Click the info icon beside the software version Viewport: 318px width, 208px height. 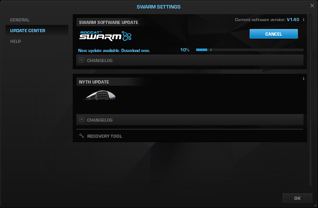tap(304, 20)
